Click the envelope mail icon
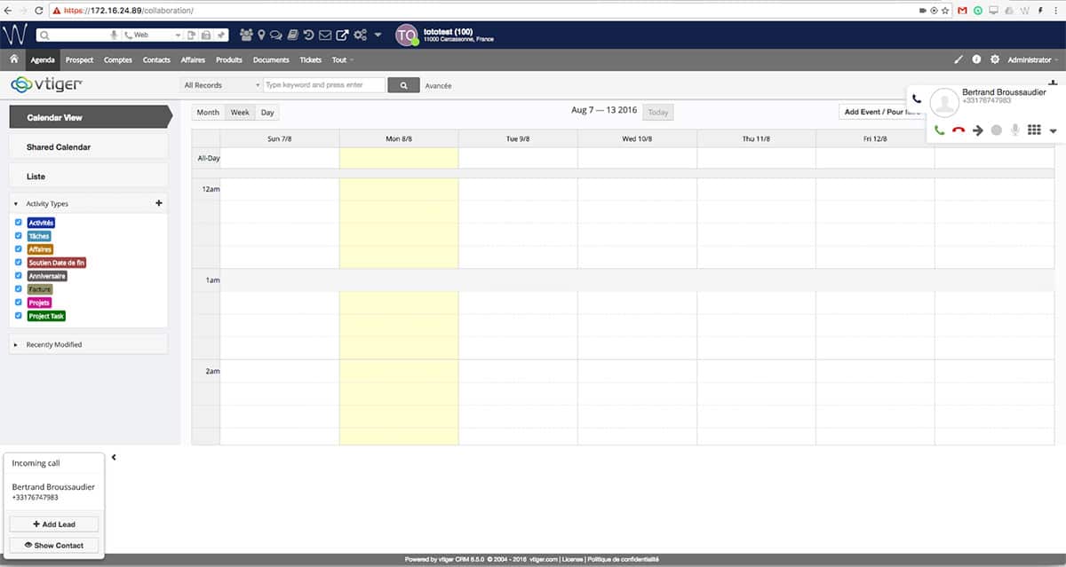 325,35
